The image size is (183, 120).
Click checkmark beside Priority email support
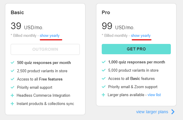coord(12,87)
